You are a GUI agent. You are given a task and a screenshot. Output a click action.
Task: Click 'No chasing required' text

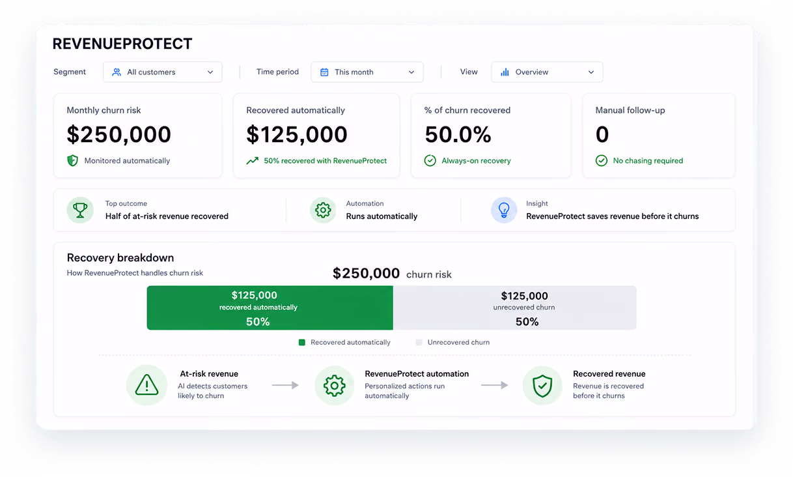point(648,160)
